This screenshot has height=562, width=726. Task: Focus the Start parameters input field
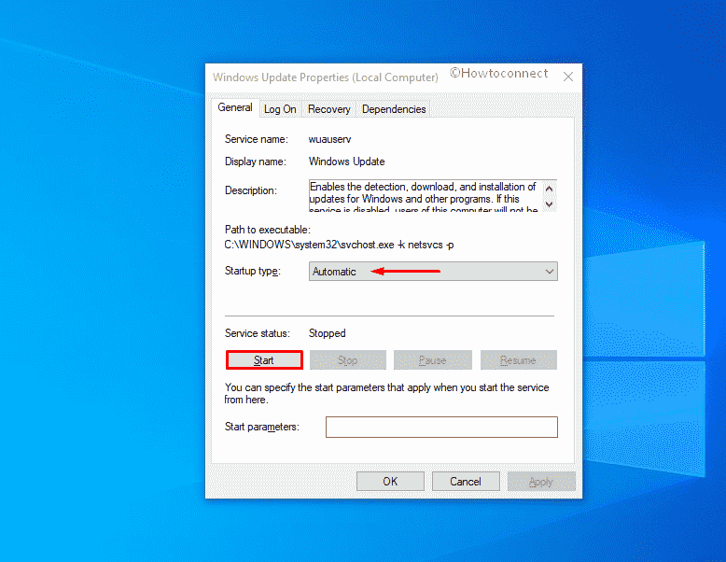click(441, 427)
